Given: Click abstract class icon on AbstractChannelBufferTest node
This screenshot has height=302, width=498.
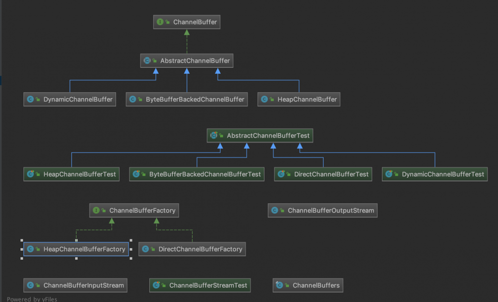Looking at the screenshot, I should point(214,136).
